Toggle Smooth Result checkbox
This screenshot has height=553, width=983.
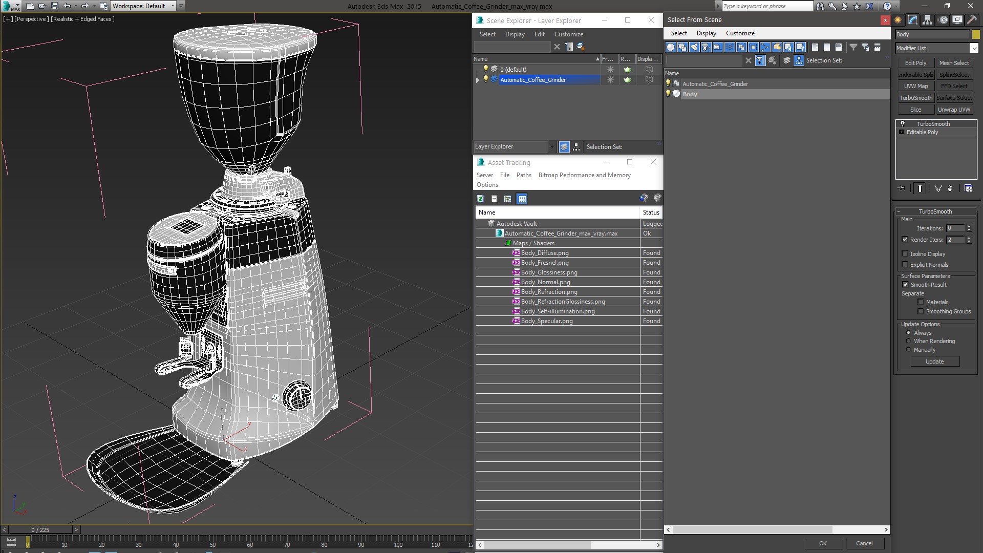(x=905, y=285)
